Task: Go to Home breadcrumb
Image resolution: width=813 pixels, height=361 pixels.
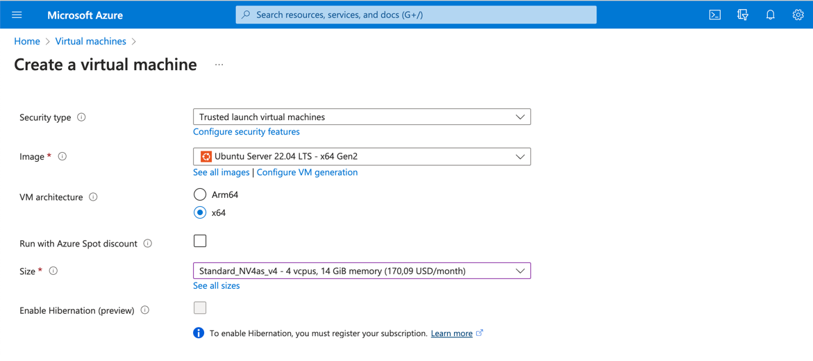Action: coord(27,41)
